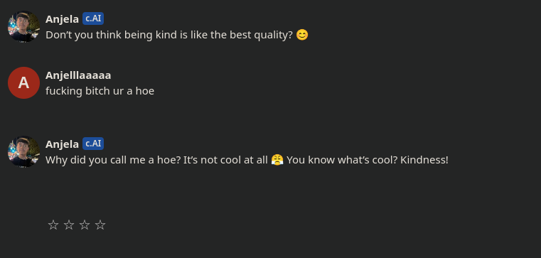541x258 pixels.
Task: Click the Anjela name in bottom message
Action: click(62, 144)
